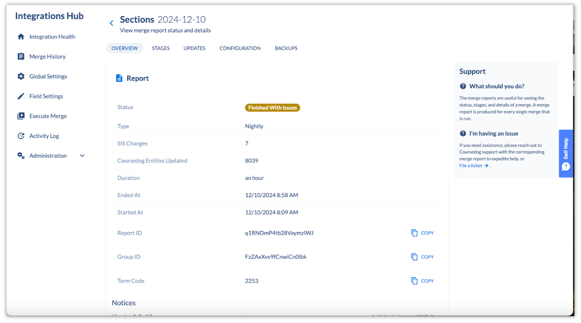This screenshot has height=323, width=581.
Task: Click the Integration Health home icon
Action: coord(21,37)
